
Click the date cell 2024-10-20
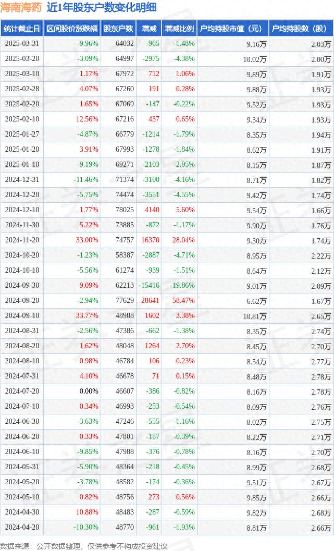tap(22, 255)
